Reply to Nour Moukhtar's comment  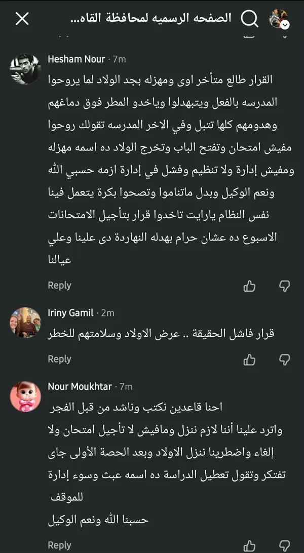59,546
